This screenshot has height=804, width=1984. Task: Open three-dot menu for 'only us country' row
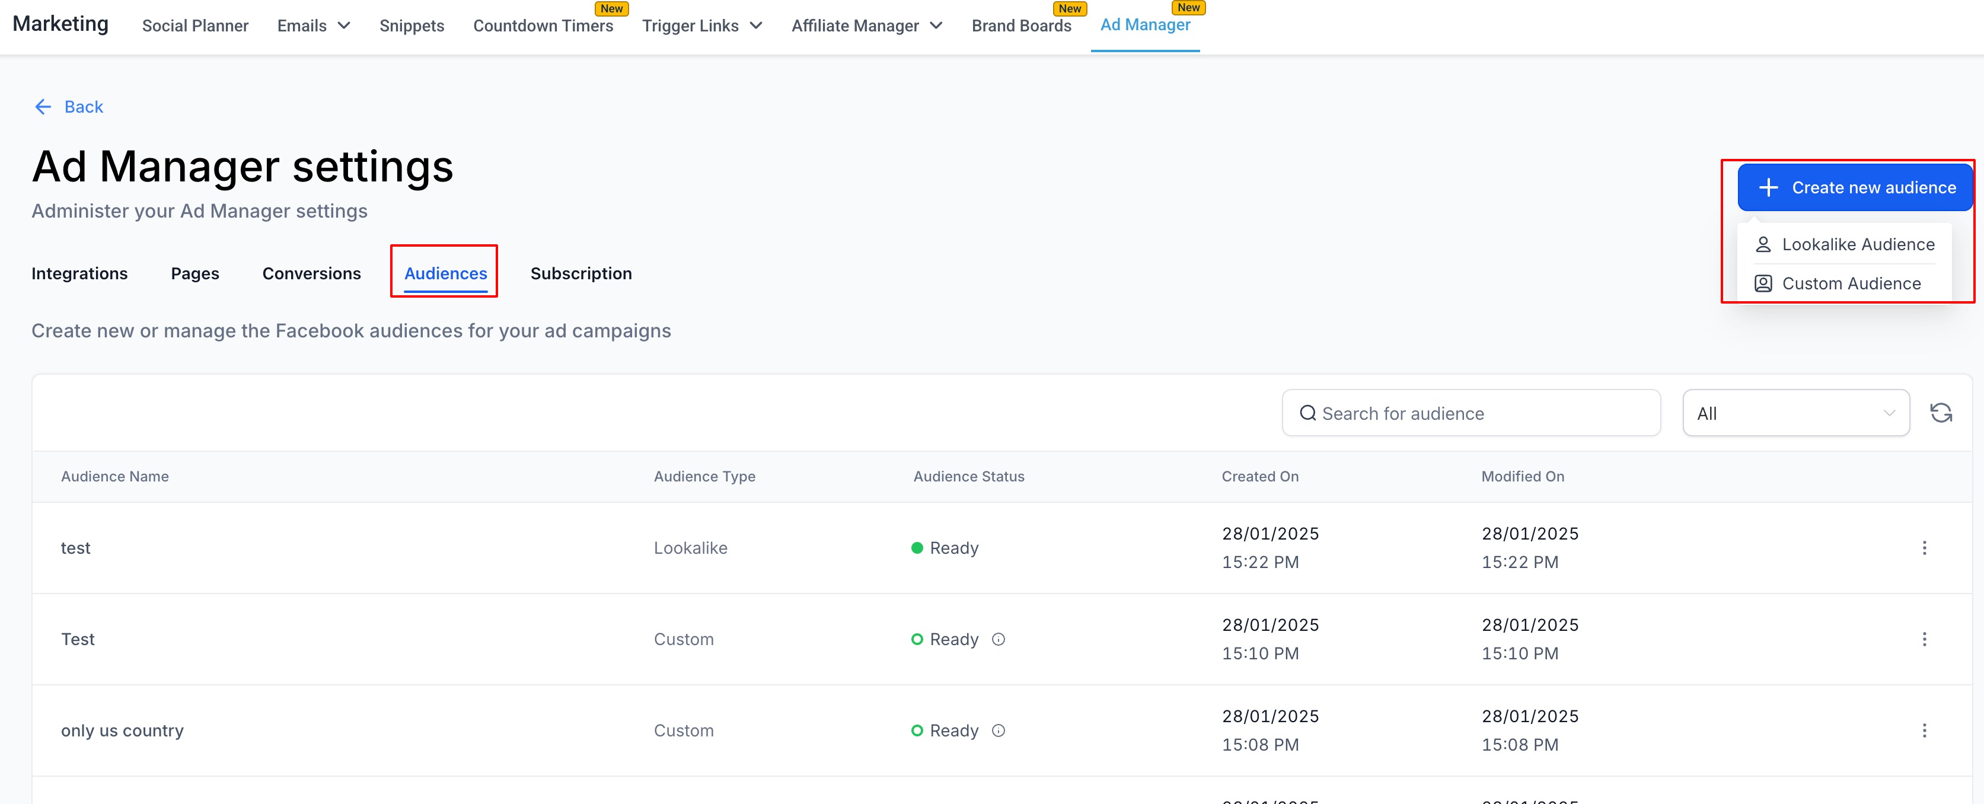pyautogui.click(x=1924, y=730)
